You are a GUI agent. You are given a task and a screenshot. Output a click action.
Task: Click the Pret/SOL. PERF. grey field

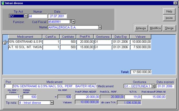coord(112,97)
